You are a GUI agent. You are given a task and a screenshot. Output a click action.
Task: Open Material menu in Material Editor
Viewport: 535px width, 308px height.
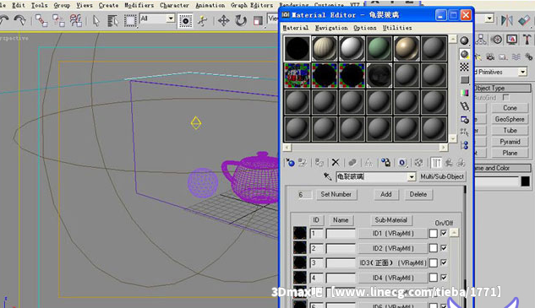[296, 28]
